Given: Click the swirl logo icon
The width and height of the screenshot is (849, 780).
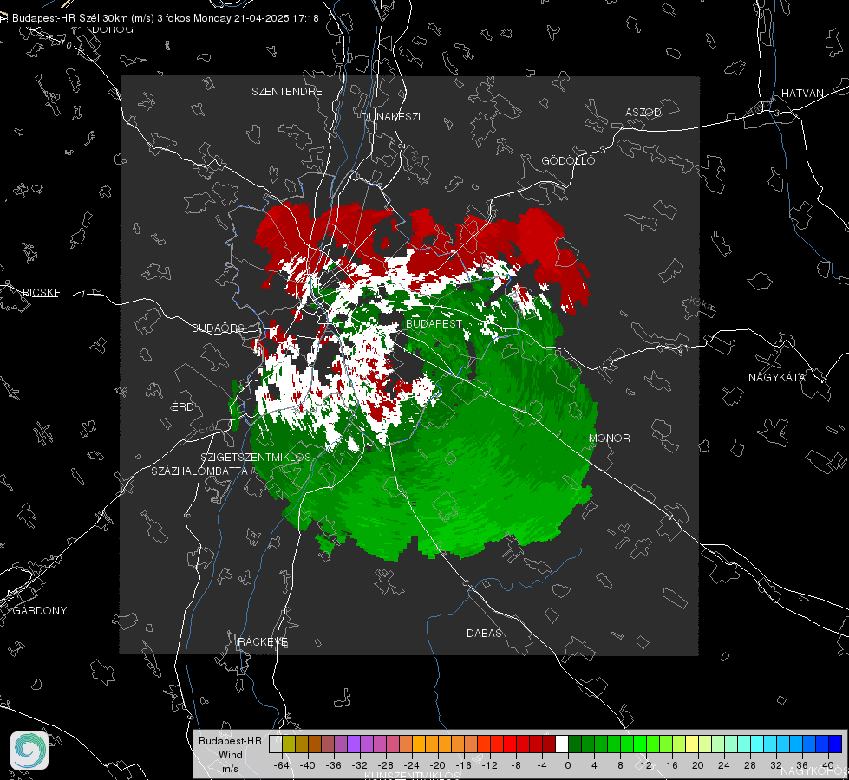Looking at the screenshot, I should click(x=29, y=751).
